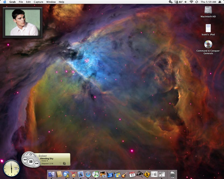Select the Macintosh HD desktop drive

click(208, 12)
